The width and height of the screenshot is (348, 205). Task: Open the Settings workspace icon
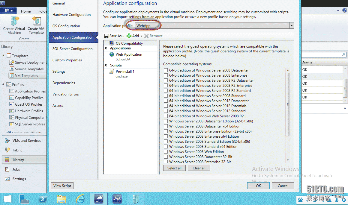coord(7,179)
